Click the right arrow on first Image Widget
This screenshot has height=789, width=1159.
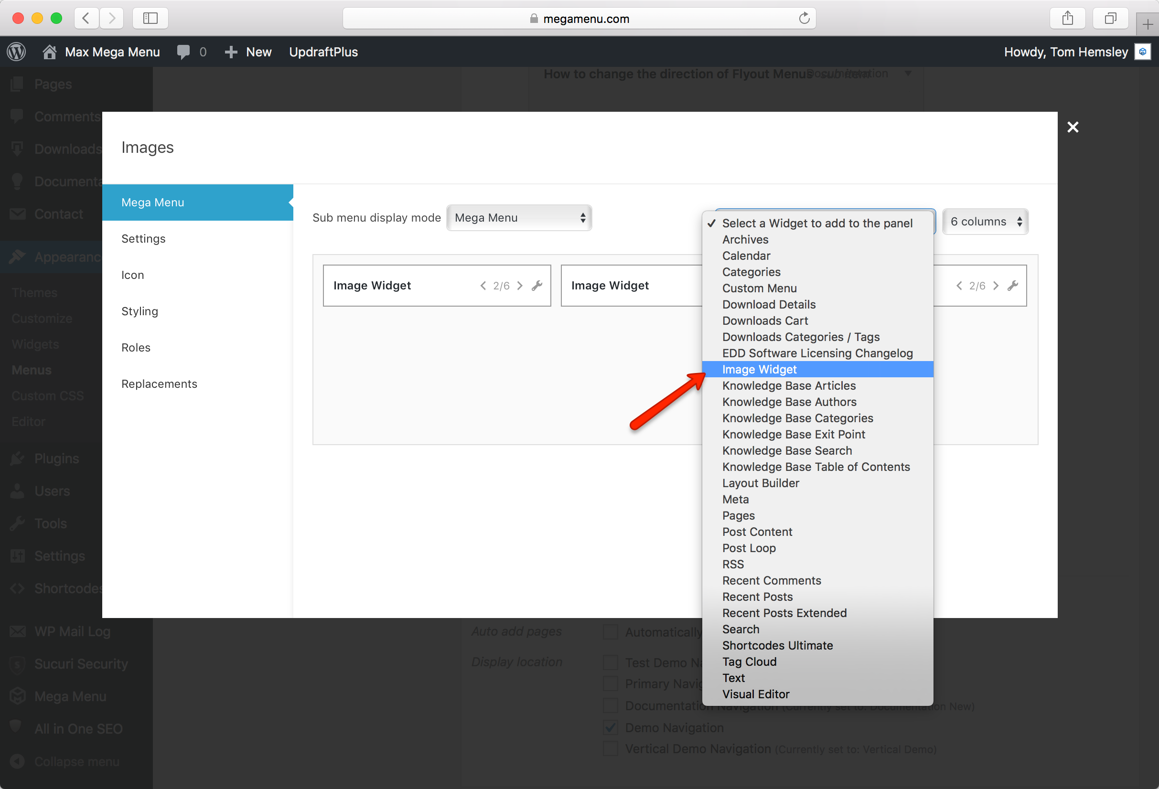pos(520,286)
